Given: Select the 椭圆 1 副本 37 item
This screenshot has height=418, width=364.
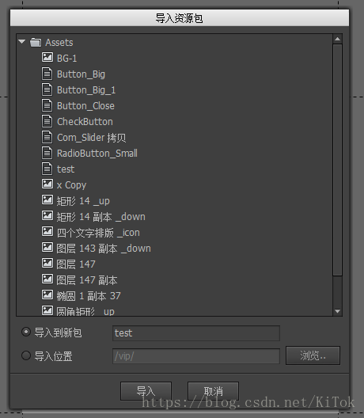Looking at the screenshot, I should pos(89,296).
